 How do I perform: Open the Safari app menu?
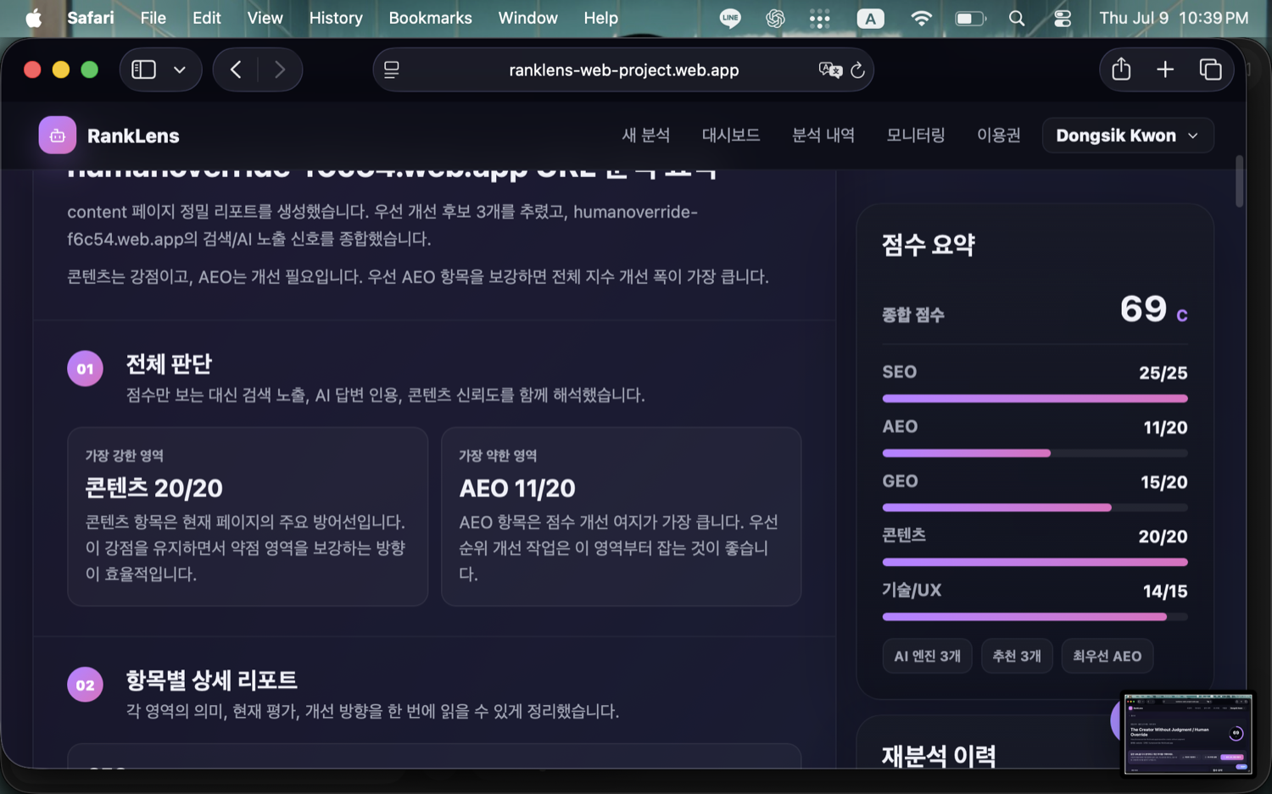coord(91,18)
